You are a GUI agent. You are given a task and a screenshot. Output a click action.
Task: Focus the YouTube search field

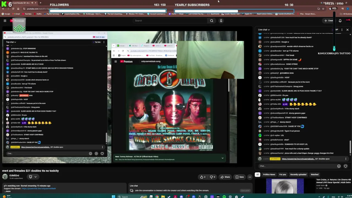click(170, 21)
